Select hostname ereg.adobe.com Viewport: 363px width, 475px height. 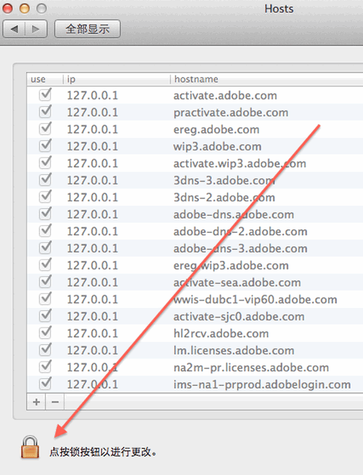[217, 129]
